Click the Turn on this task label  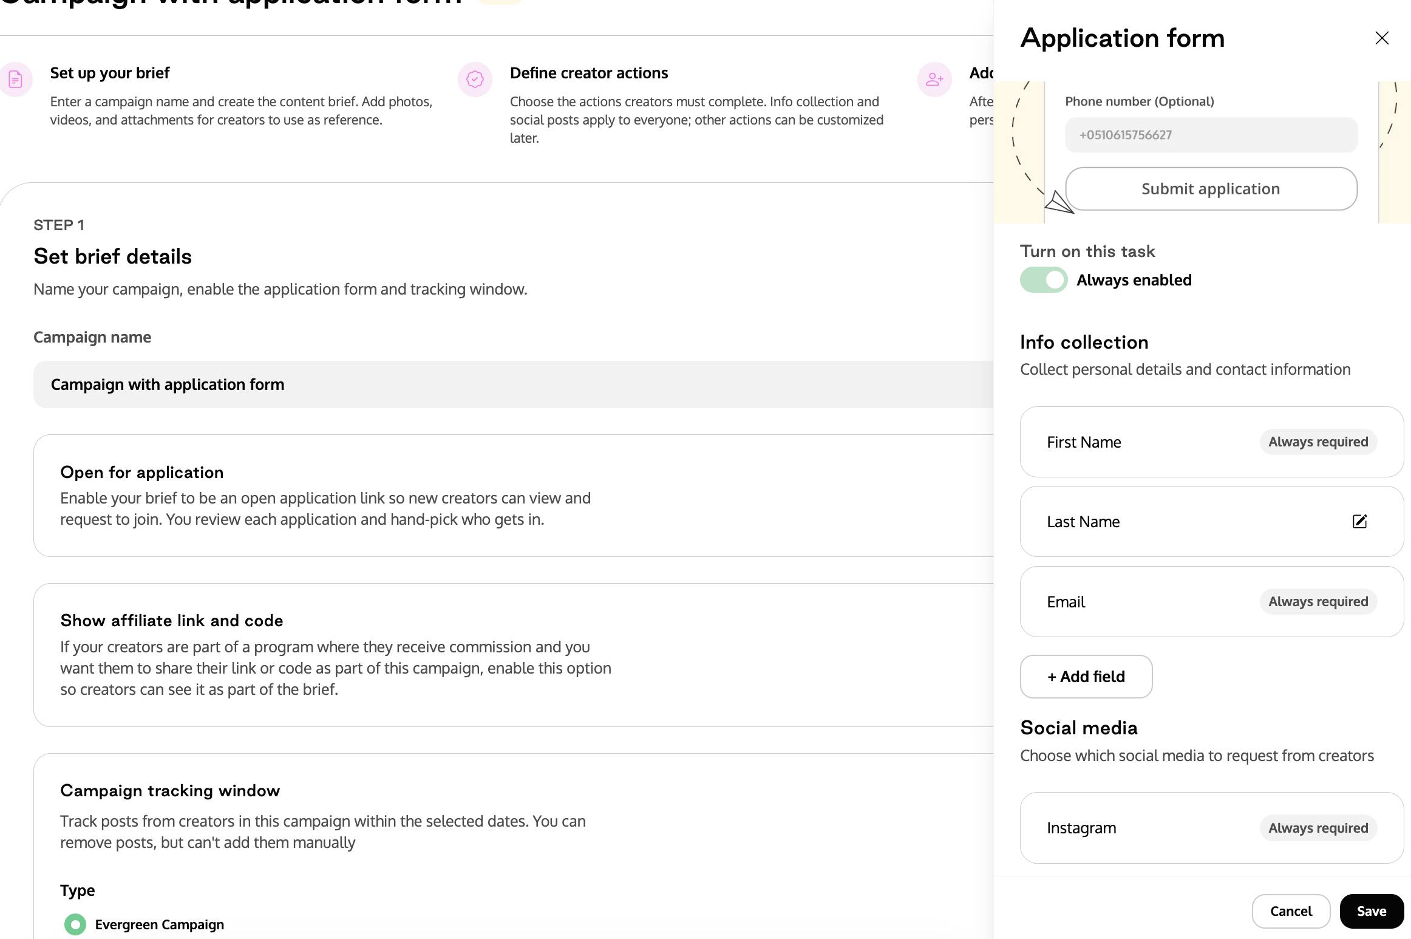point(1087,251)
